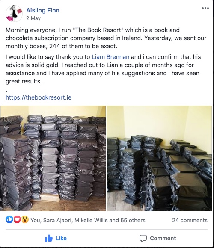Open the left photo of stacked parcels
Image resolution: width=214 pixels, height=248 pixels.
coord(53,158)
